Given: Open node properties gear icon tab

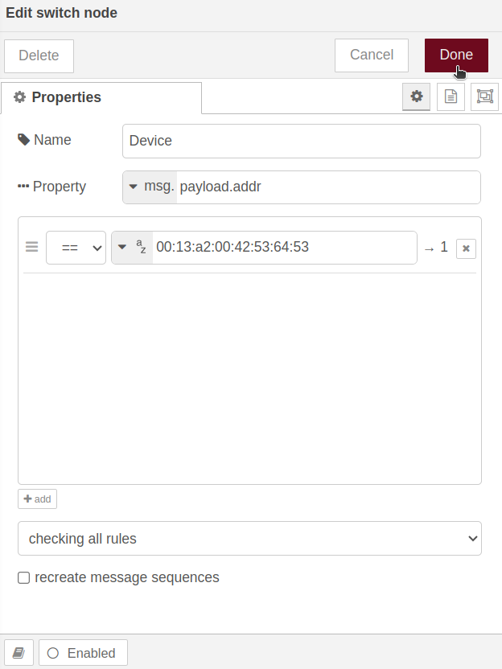Looking at the screenshot, I should [416, 96].
